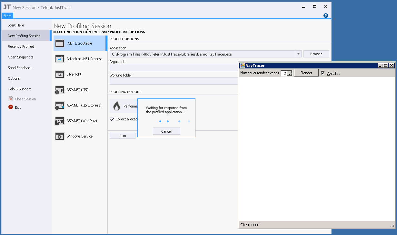Decrease render threads with down arrow
The height and width of the screenshot is (235, 397).
(289, 75)
